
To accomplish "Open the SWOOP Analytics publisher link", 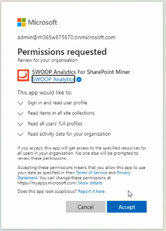I will 53,79.
